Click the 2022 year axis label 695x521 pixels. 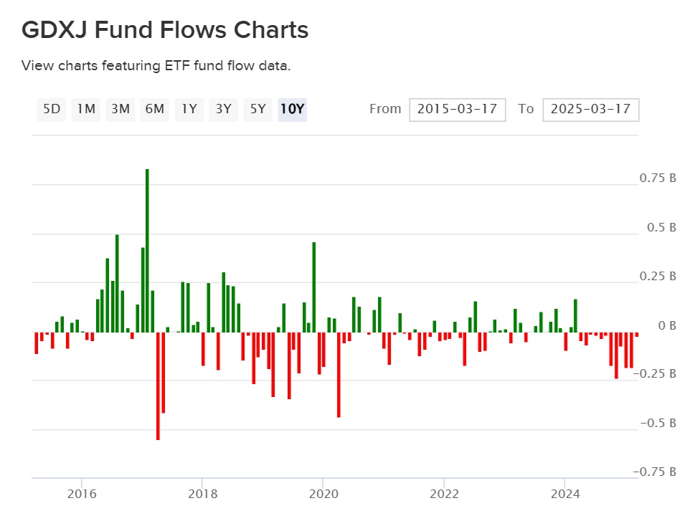pos(444,494)
